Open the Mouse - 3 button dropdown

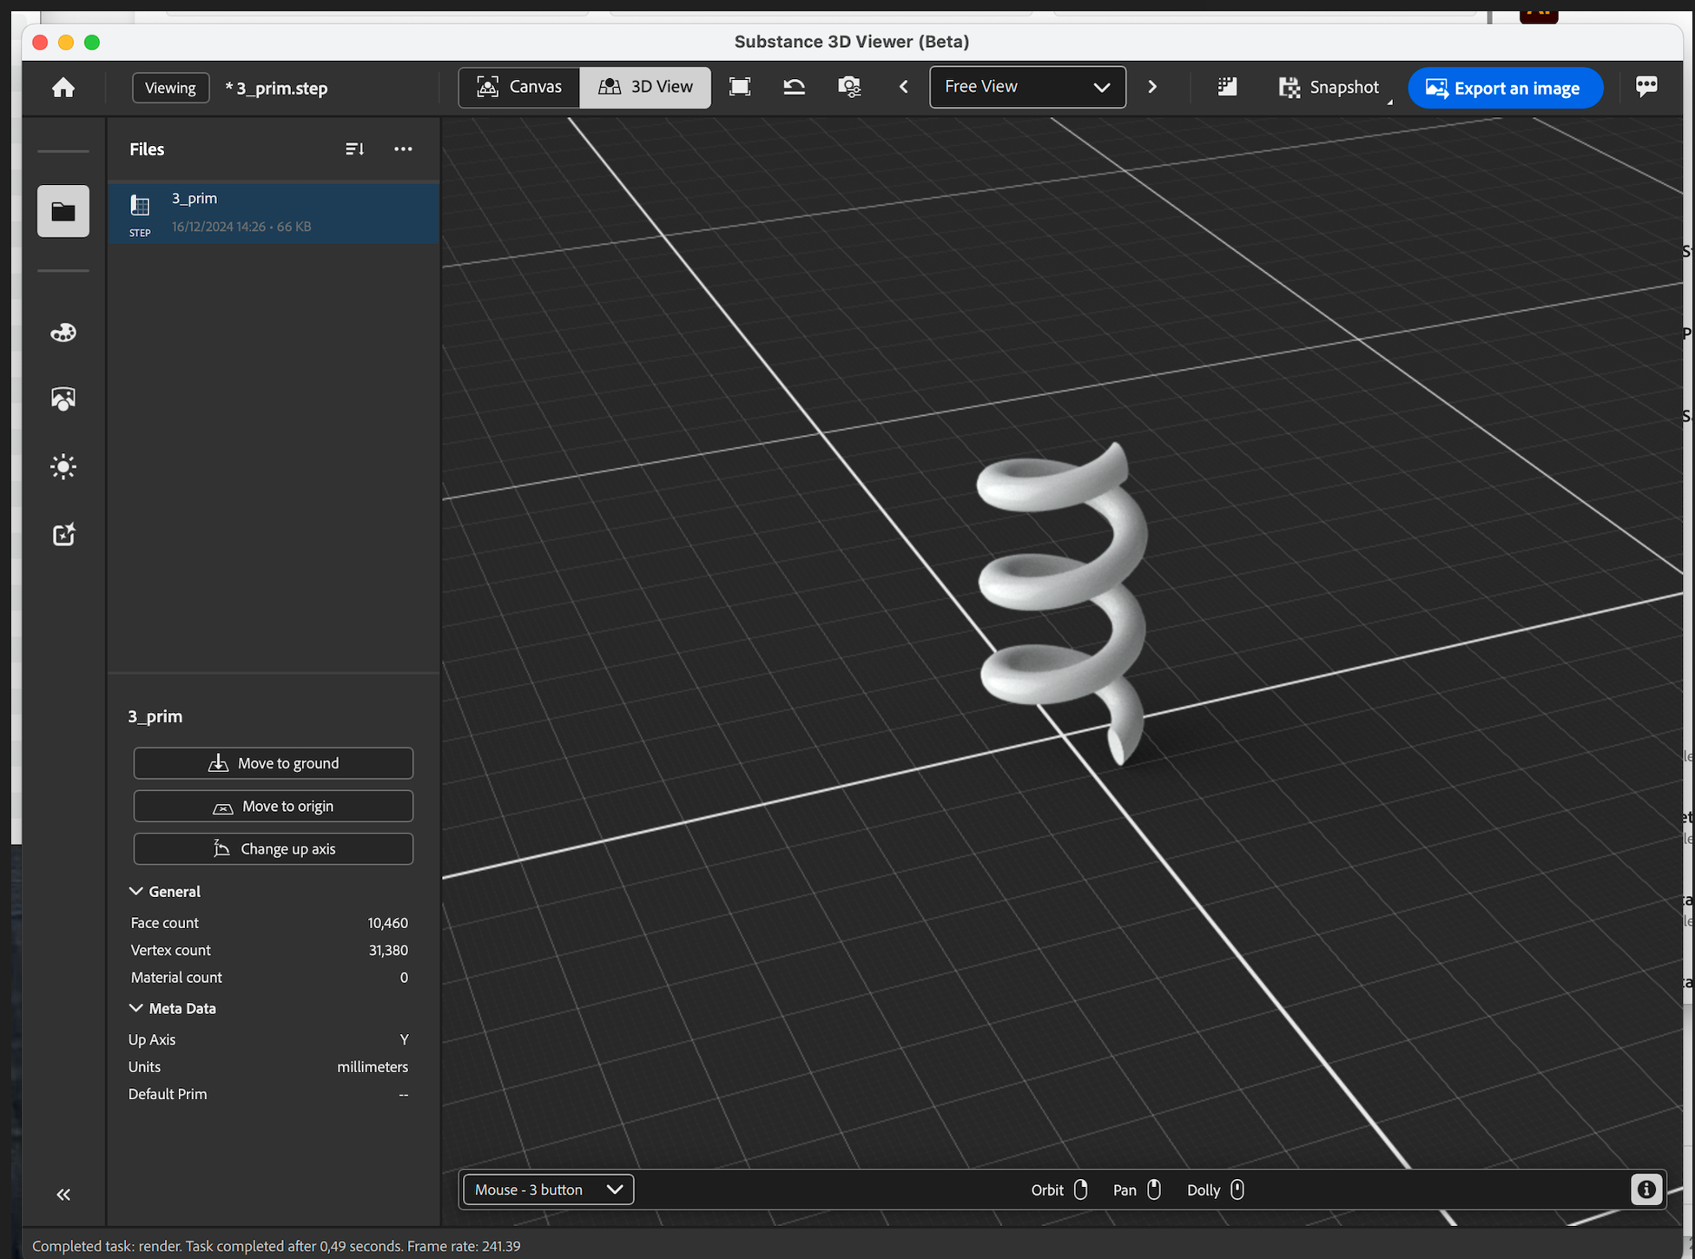tap(547, 1190)
